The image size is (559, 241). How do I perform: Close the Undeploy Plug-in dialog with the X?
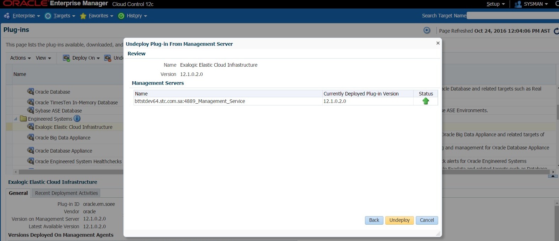438,43
